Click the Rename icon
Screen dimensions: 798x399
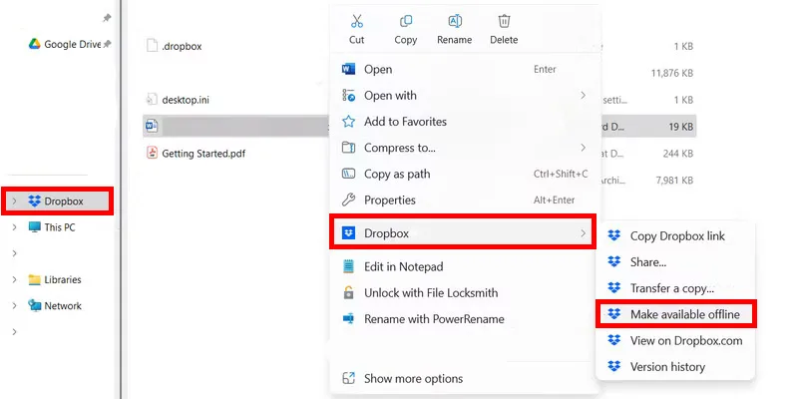pos(455,21)
